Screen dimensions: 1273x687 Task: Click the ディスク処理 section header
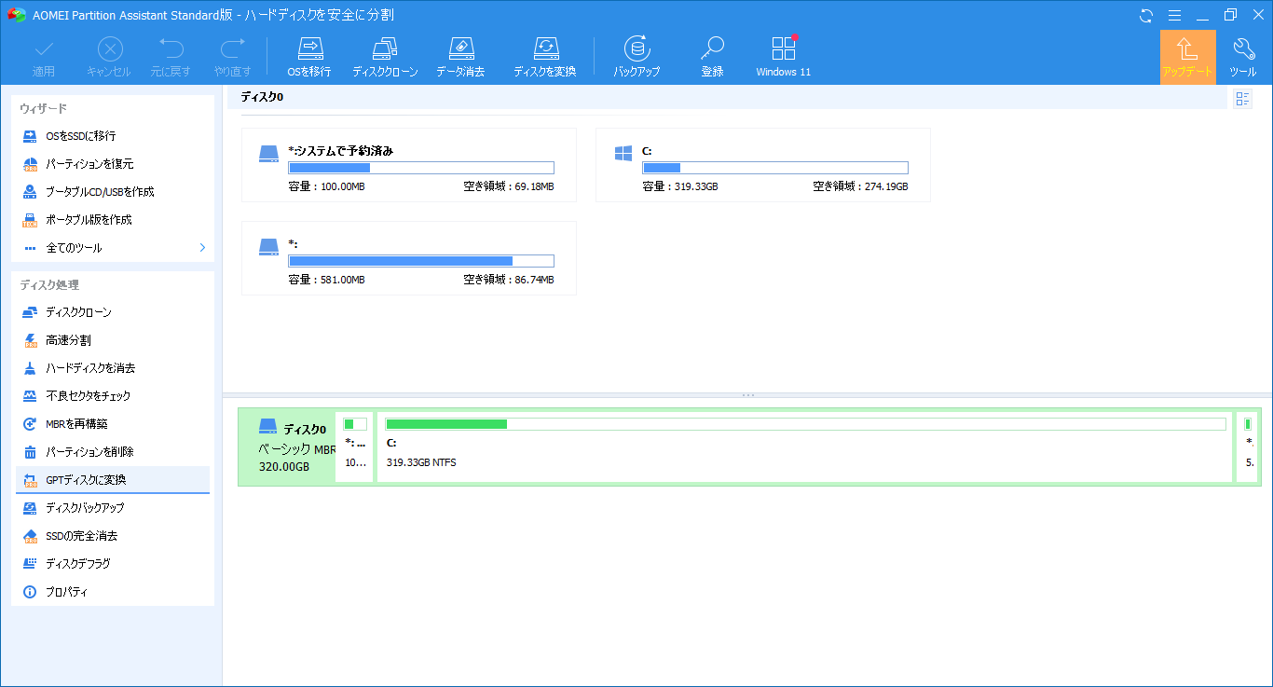[x=49, y=285]
